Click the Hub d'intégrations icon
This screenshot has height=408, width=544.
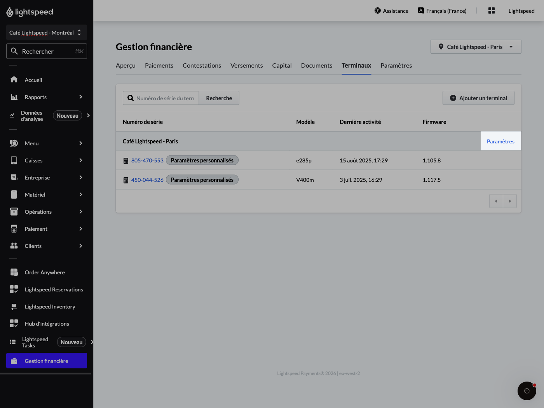14,324
